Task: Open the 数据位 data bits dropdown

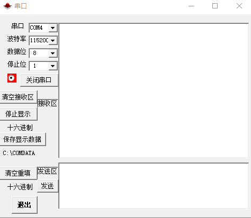Action: point(52,53)
